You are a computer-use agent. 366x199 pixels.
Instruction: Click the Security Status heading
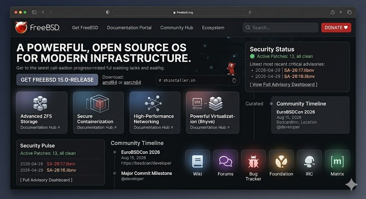272,49
